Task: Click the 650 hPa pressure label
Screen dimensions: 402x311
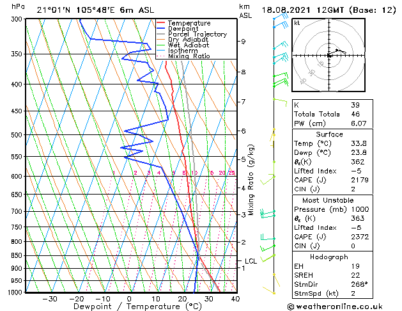Action: coord(18,195)
